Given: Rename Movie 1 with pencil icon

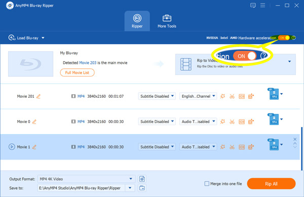Looking at the screenshot, I should (34, 147).
